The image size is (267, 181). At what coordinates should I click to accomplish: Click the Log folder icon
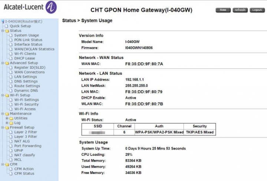(x=11, y=123)
